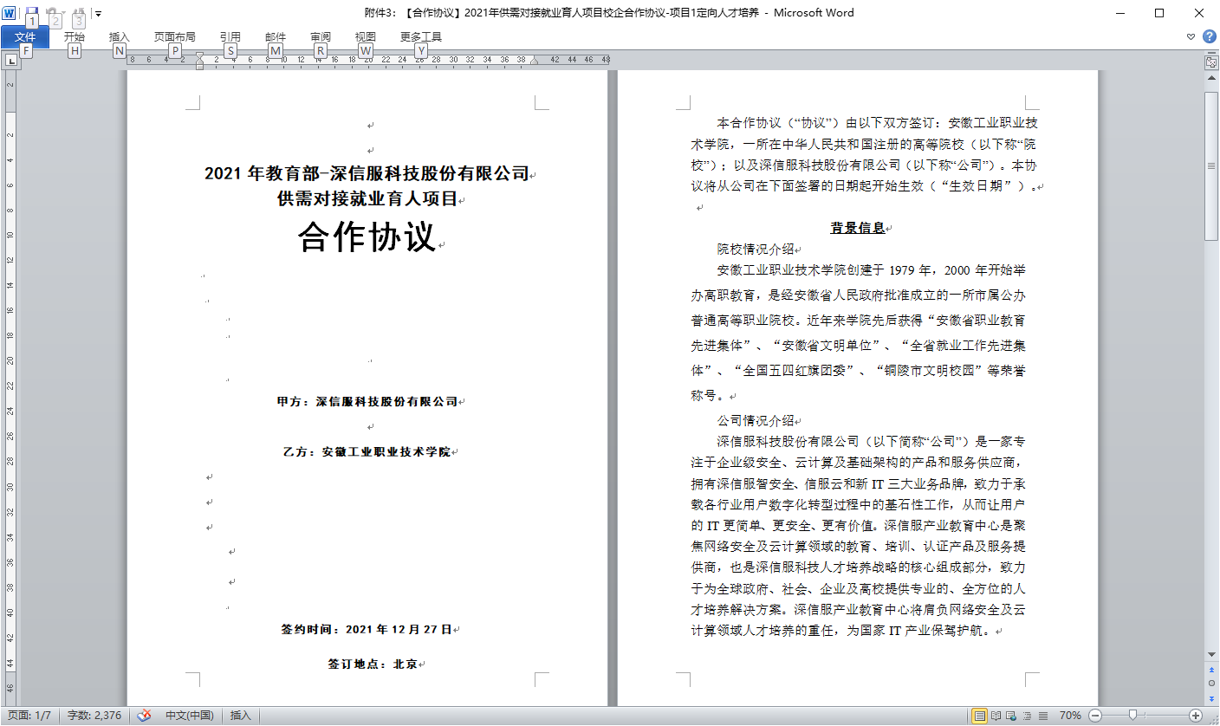Click the vertical scrollbar down arrow

pos(1211,655)
